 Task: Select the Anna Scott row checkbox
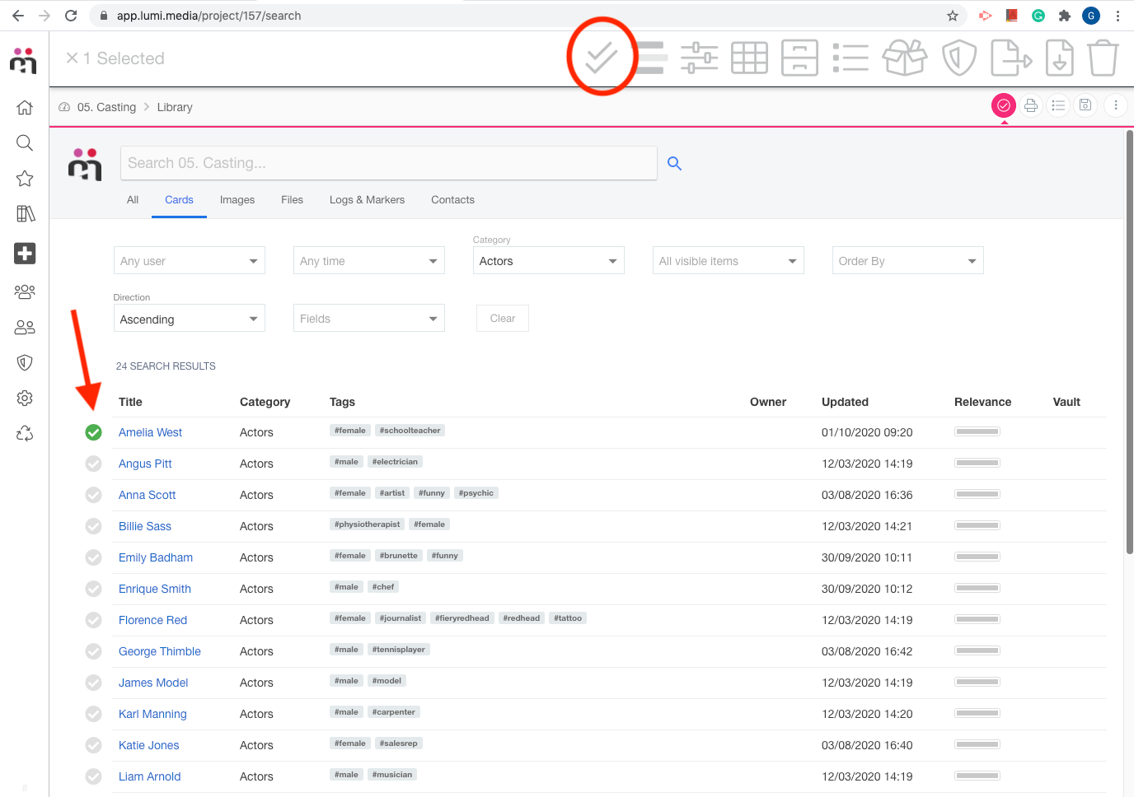click(x=94, y=495)
